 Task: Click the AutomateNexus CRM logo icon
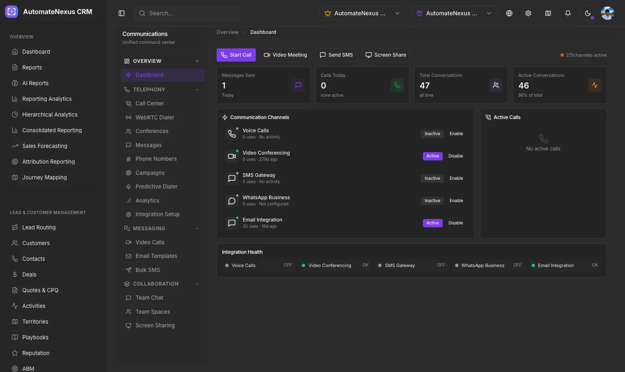tap(12, 12)
